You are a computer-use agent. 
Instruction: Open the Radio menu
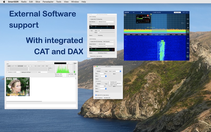point(24,2)
